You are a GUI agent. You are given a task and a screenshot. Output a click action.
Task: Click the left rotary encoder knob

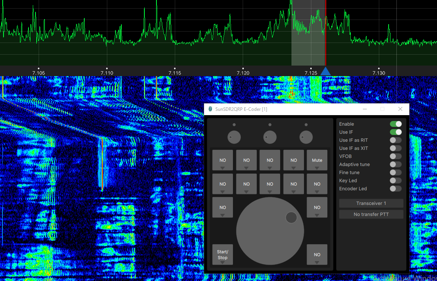(234, 137)
